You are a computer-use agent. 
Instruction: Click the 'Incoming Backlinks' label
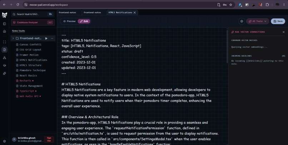(x=241, y=56)
